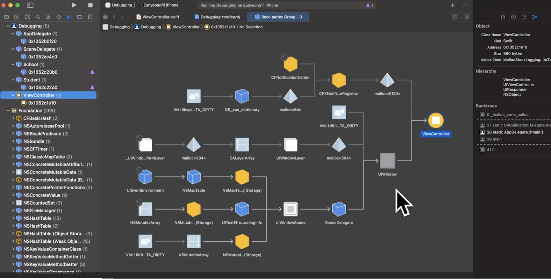Collapse the AppDelegate (1) row
Viewport: 551px width, 279px height.
pyautogui.click(x=13, y=34)
